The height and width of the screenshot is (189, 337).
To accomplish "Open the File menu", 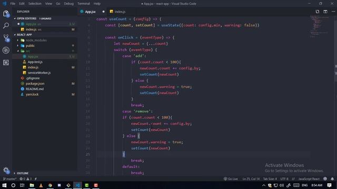I will coord(13,4).
